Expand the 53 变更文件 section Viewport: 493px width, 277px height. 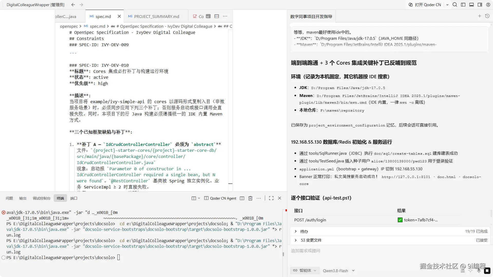click(x=390, y=240)
